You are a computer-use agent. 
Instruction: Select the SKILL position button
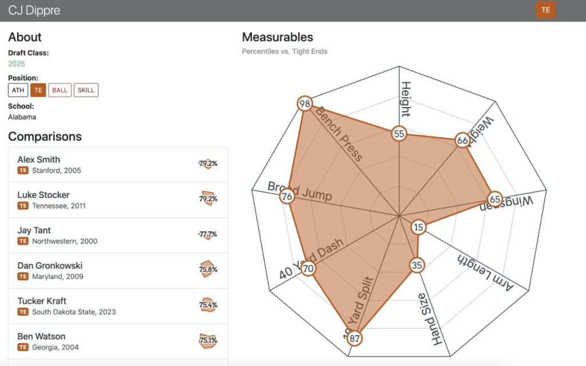tap(86, 90)
